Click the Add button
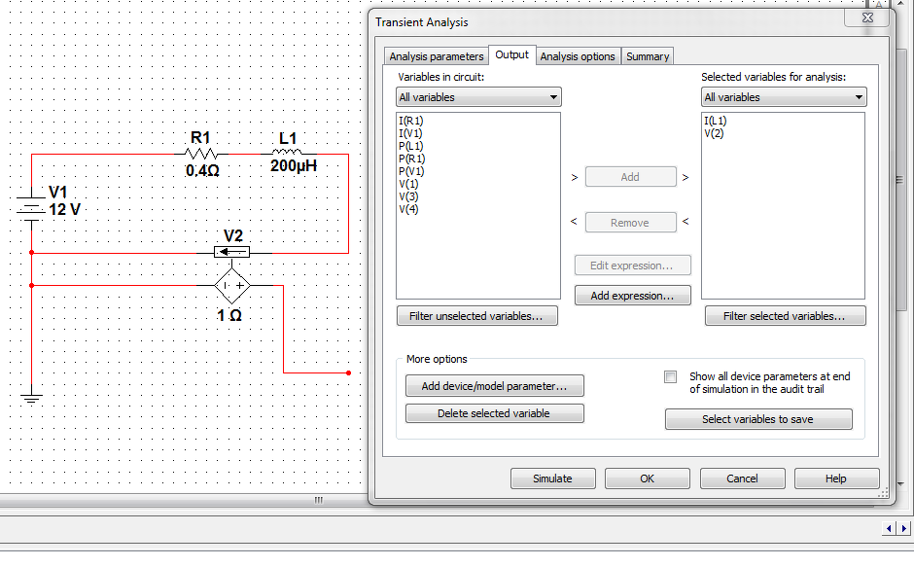Screen dimensions: 914x567 (630, 177)
